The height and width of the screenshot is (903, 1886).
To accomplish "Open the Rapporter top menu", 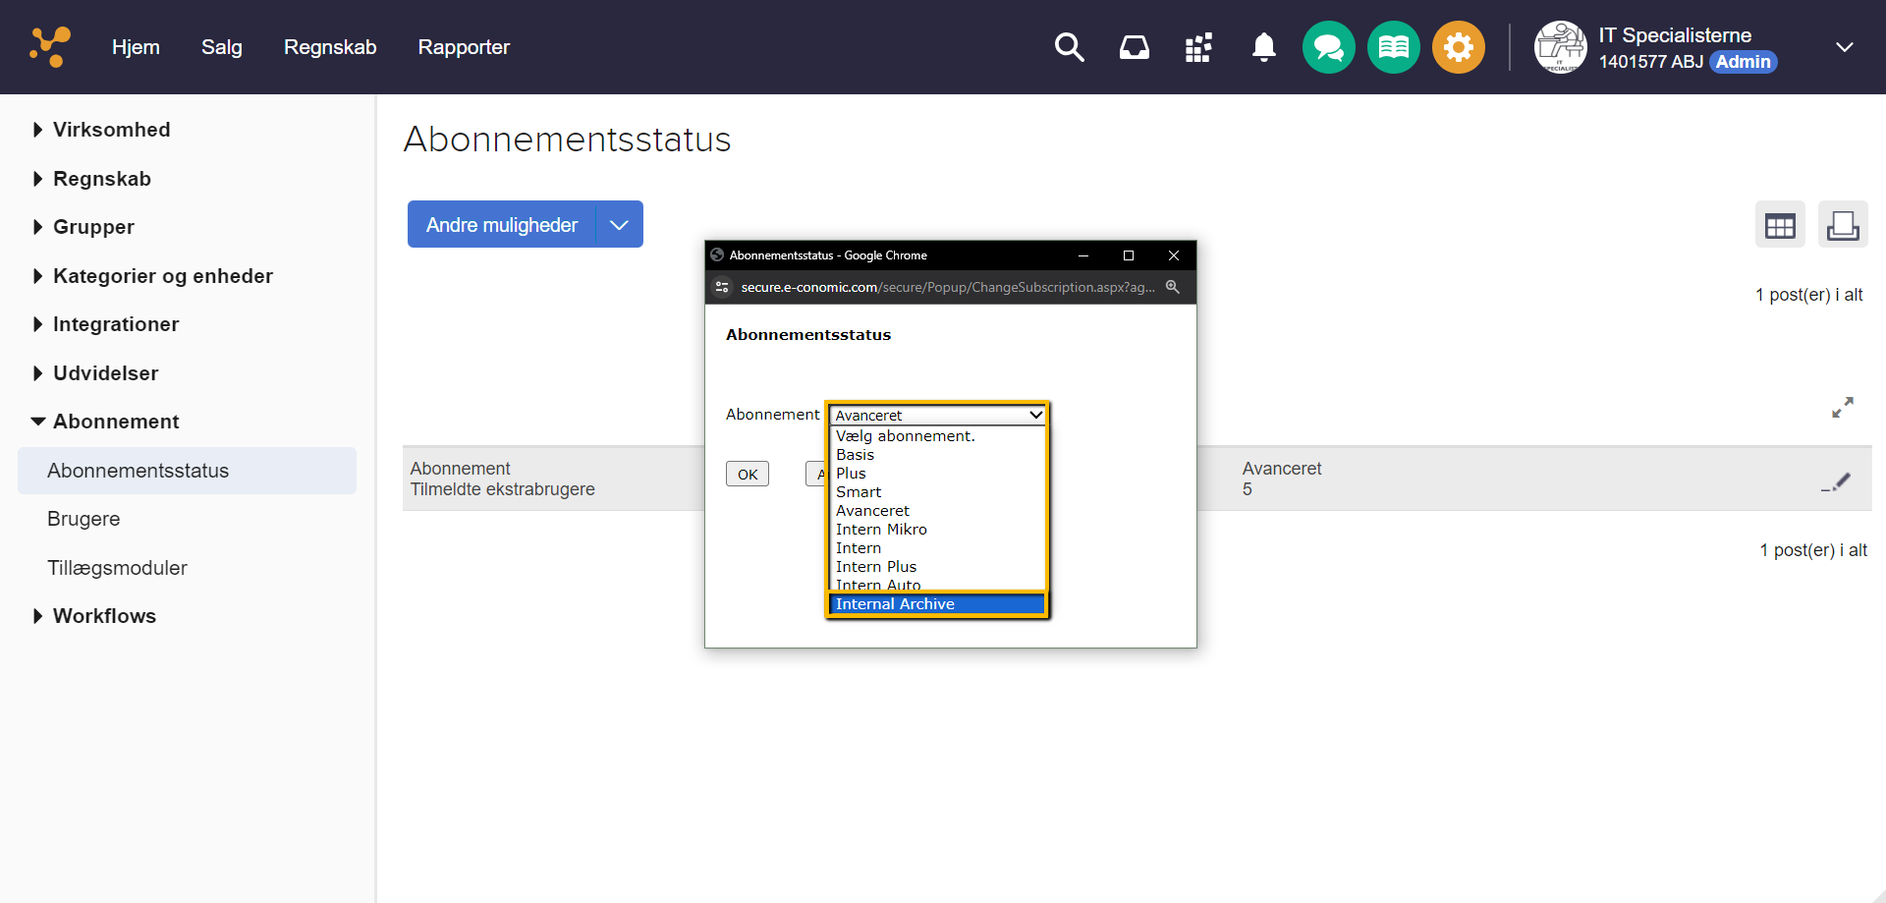I will pos(464,47).
